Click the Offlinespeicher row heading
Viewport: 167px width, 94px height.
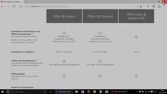(x=18, y=74)
